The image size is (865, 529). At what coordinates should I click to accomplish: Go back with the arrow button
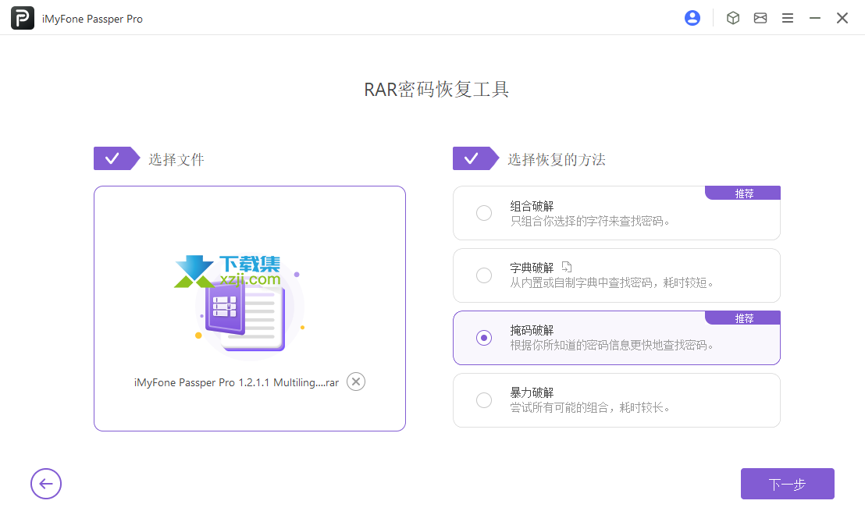click(46, 484)
